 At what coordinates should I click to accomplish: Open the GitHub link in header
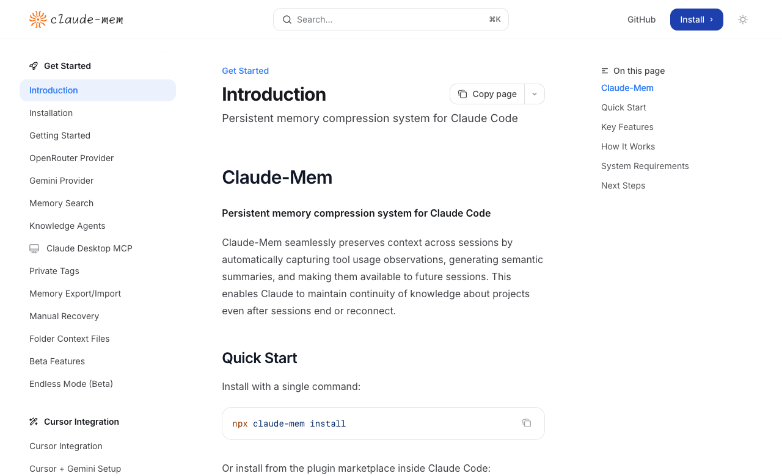(641, 20)
